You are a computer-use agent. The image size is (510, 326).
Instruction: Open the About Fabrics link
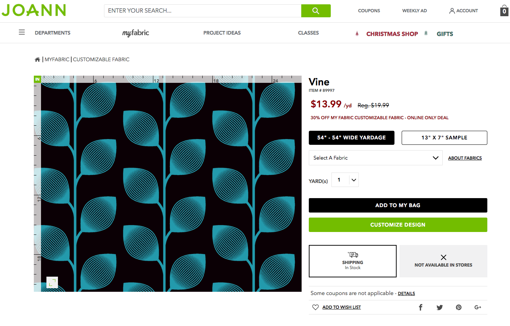pyautogui.click(x=465, y=158)
